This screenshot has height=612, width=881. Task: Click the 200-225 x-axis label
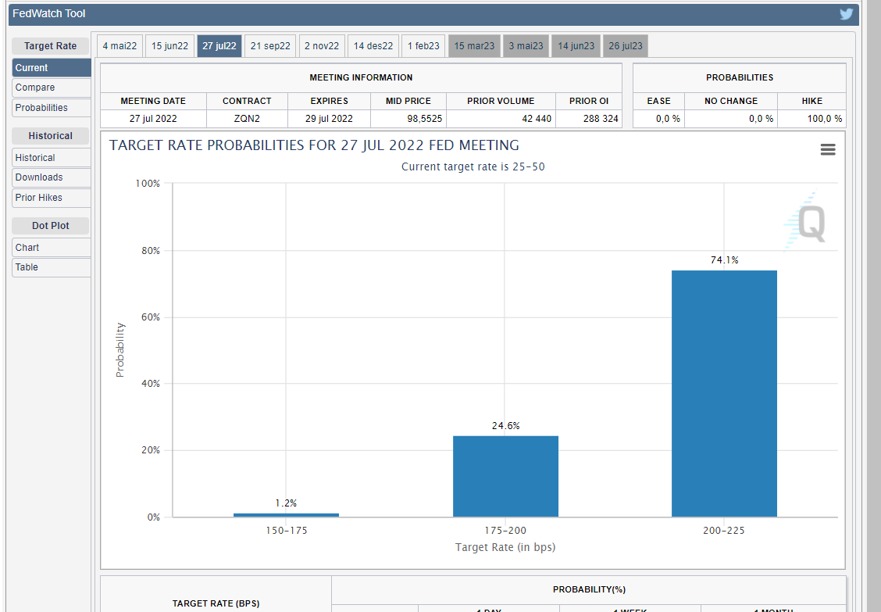(724, 531)
